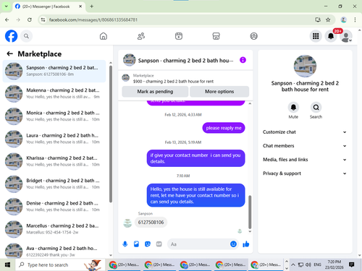Click the taskbar clock showing 7:20 PM
Viewport: 362px width, 271px height.
(x=334, y=264)
